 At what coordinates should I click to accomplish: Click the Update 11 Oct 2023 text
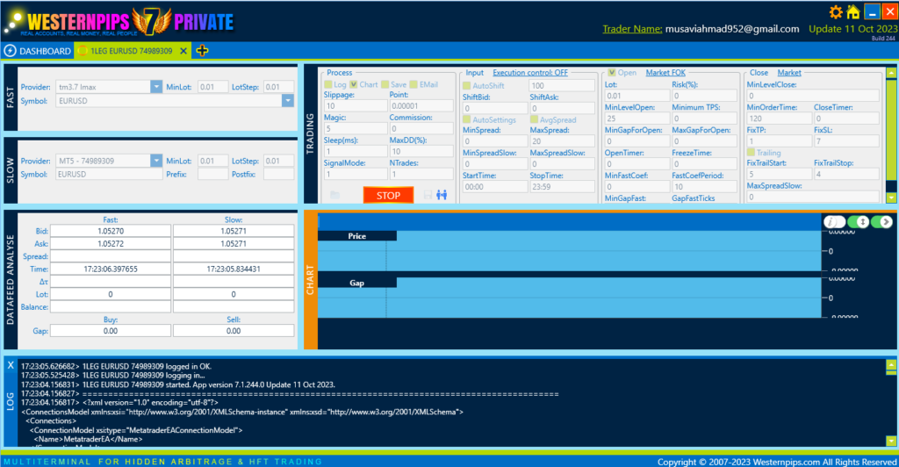853,29
